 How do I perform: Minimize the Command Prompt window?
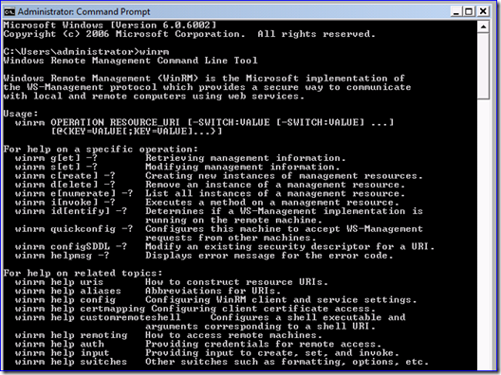click(456, 11)
